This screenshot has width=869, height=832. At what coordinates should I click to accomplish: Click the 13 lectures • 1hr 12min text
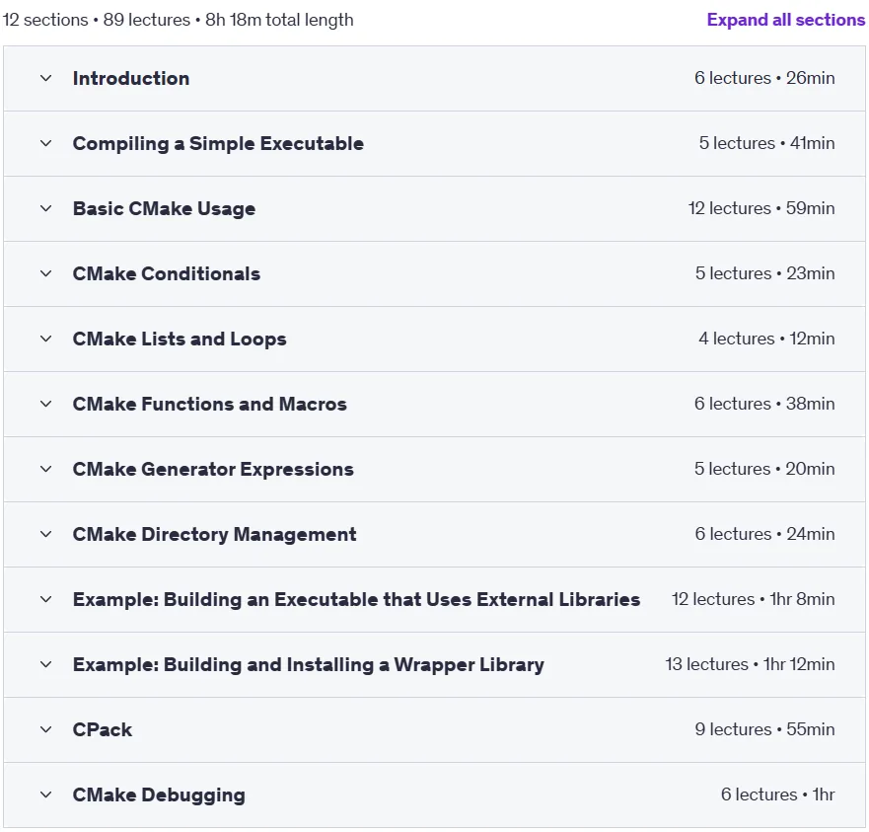tap(750, 664)
